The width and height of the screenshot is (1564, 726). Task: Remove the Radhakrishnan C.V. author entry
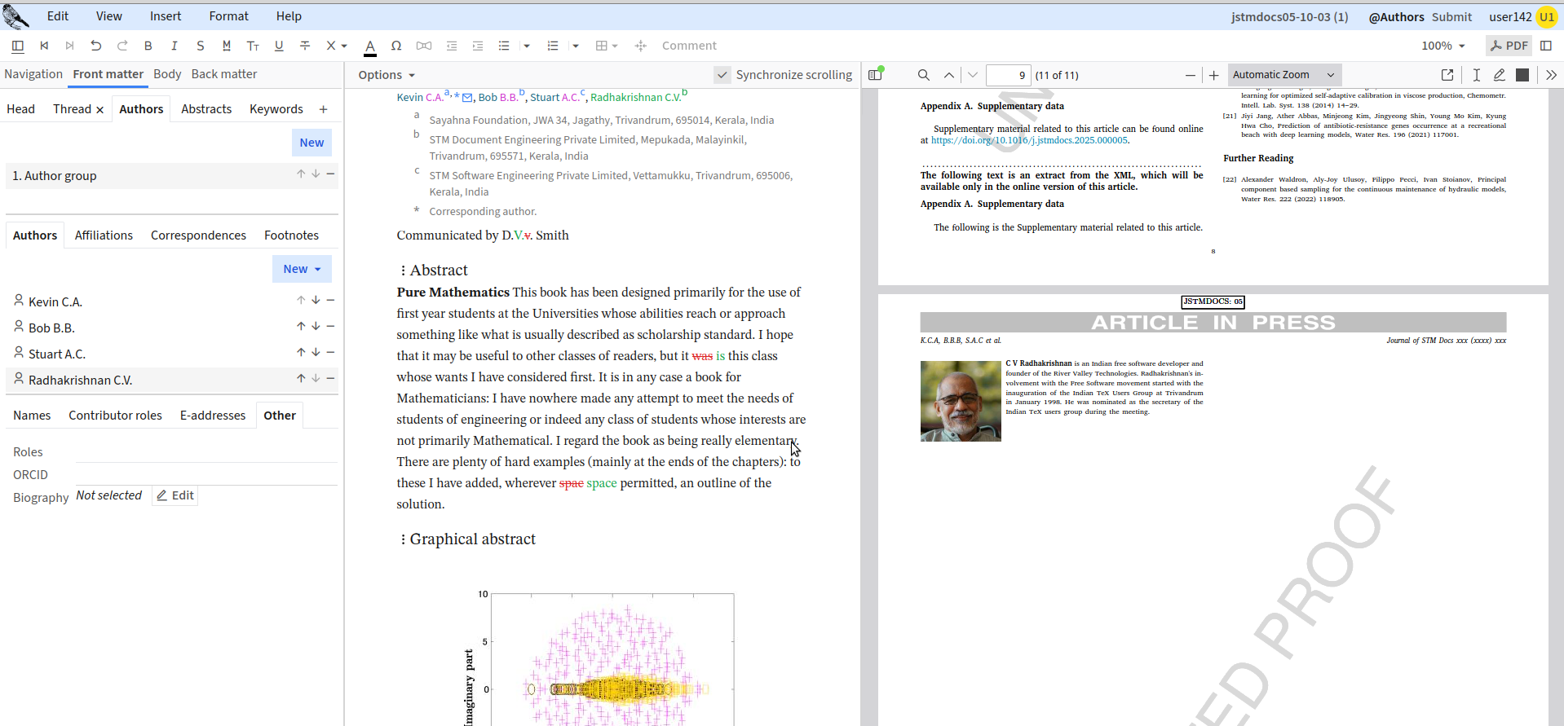point(330,378)
